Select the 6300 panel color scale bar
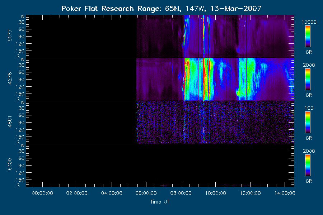323x215 pixels. coord(308,166)
